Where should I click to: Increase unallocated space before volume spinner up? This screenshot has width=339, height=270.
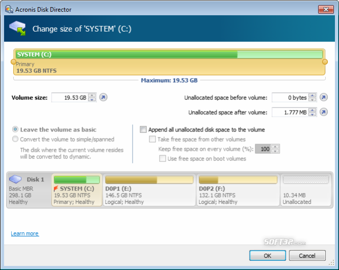coord(312,95)
